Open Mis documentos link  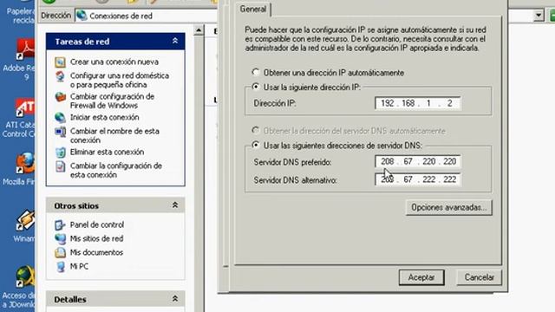96,252
